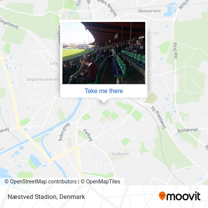Click the Ring Øst road label
Screen dimensions: 208x208
click(175, 51)
